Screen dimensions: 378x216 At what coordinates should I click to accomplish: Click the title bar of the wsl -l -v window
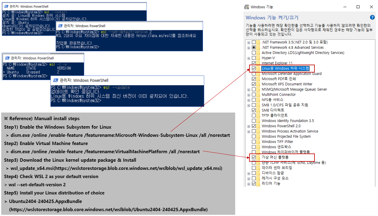tap(43, 58)
